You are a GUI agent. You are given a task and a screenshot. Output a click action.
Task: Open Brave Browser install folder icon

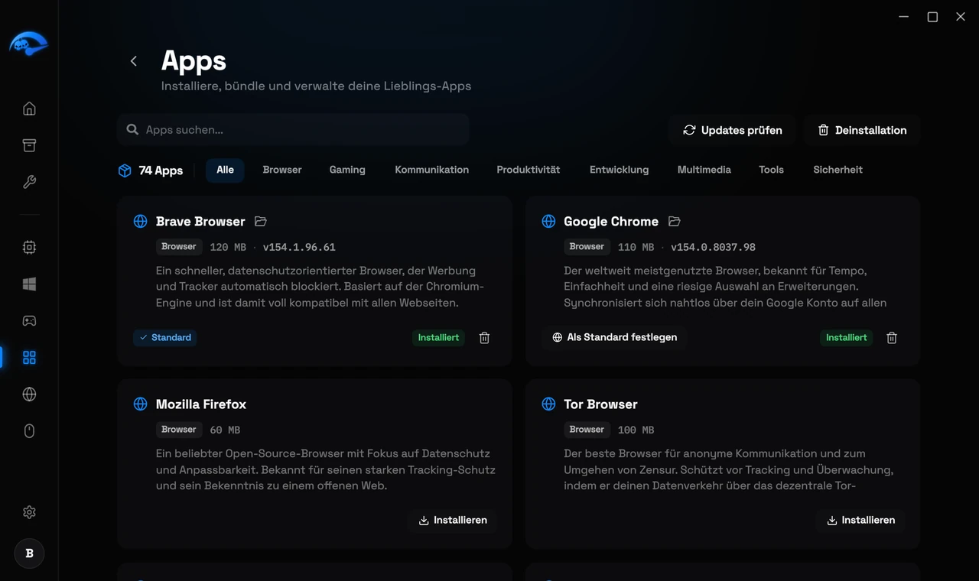pyautogui.click(x=261, y=222)
